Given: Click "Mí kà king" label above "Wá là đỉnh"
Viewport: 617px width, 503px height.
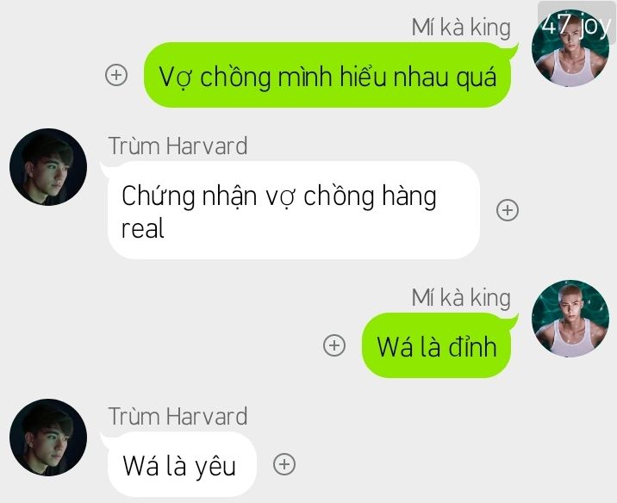Looking at the screenshot, I should click(461, 298).
